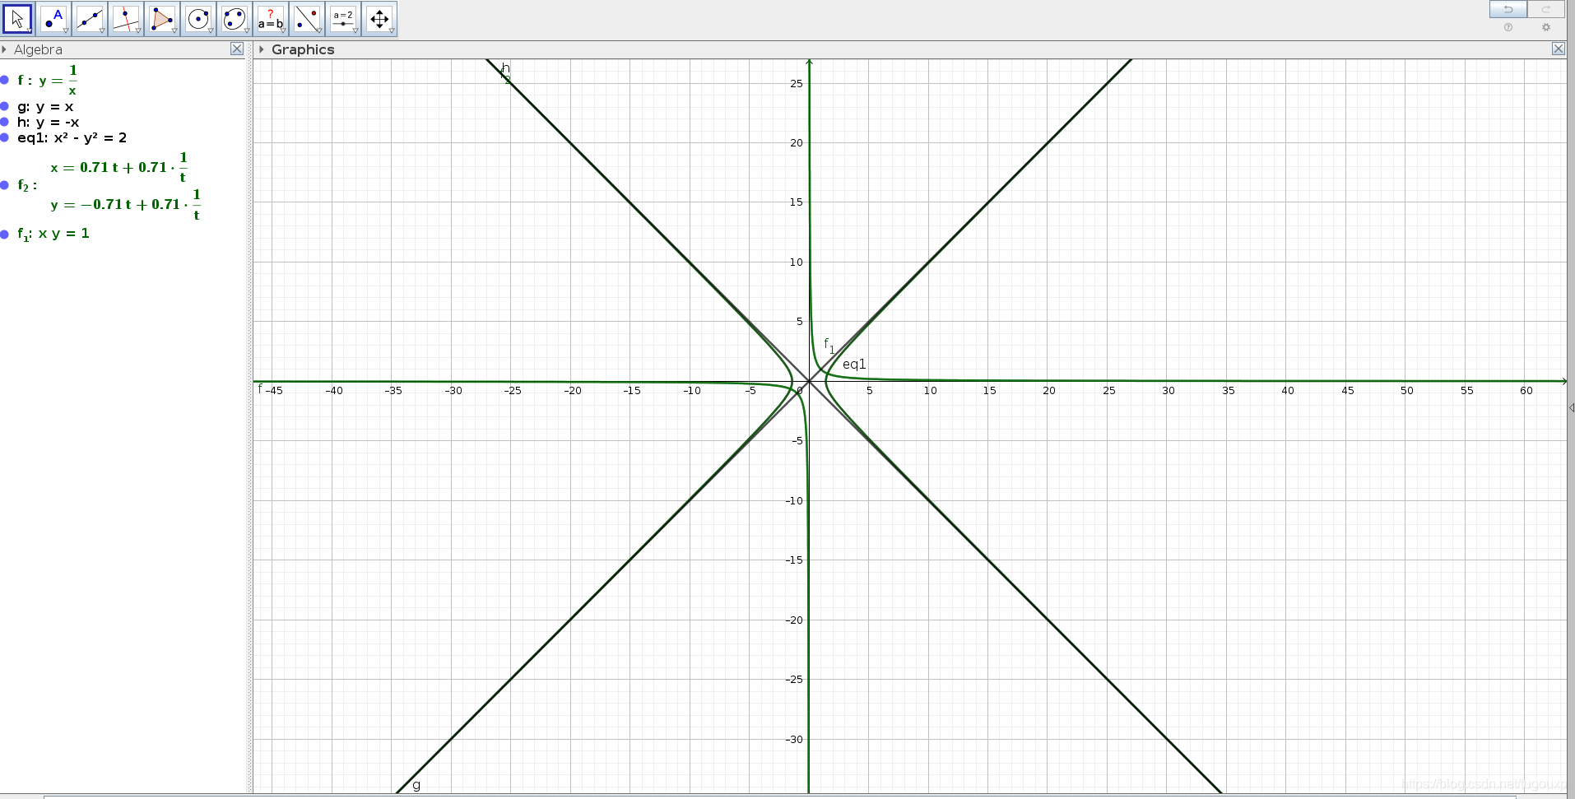Toggle visibility of function f: y = 1/x
Screen dimensions: 1575x799
(x=5, y=80)
